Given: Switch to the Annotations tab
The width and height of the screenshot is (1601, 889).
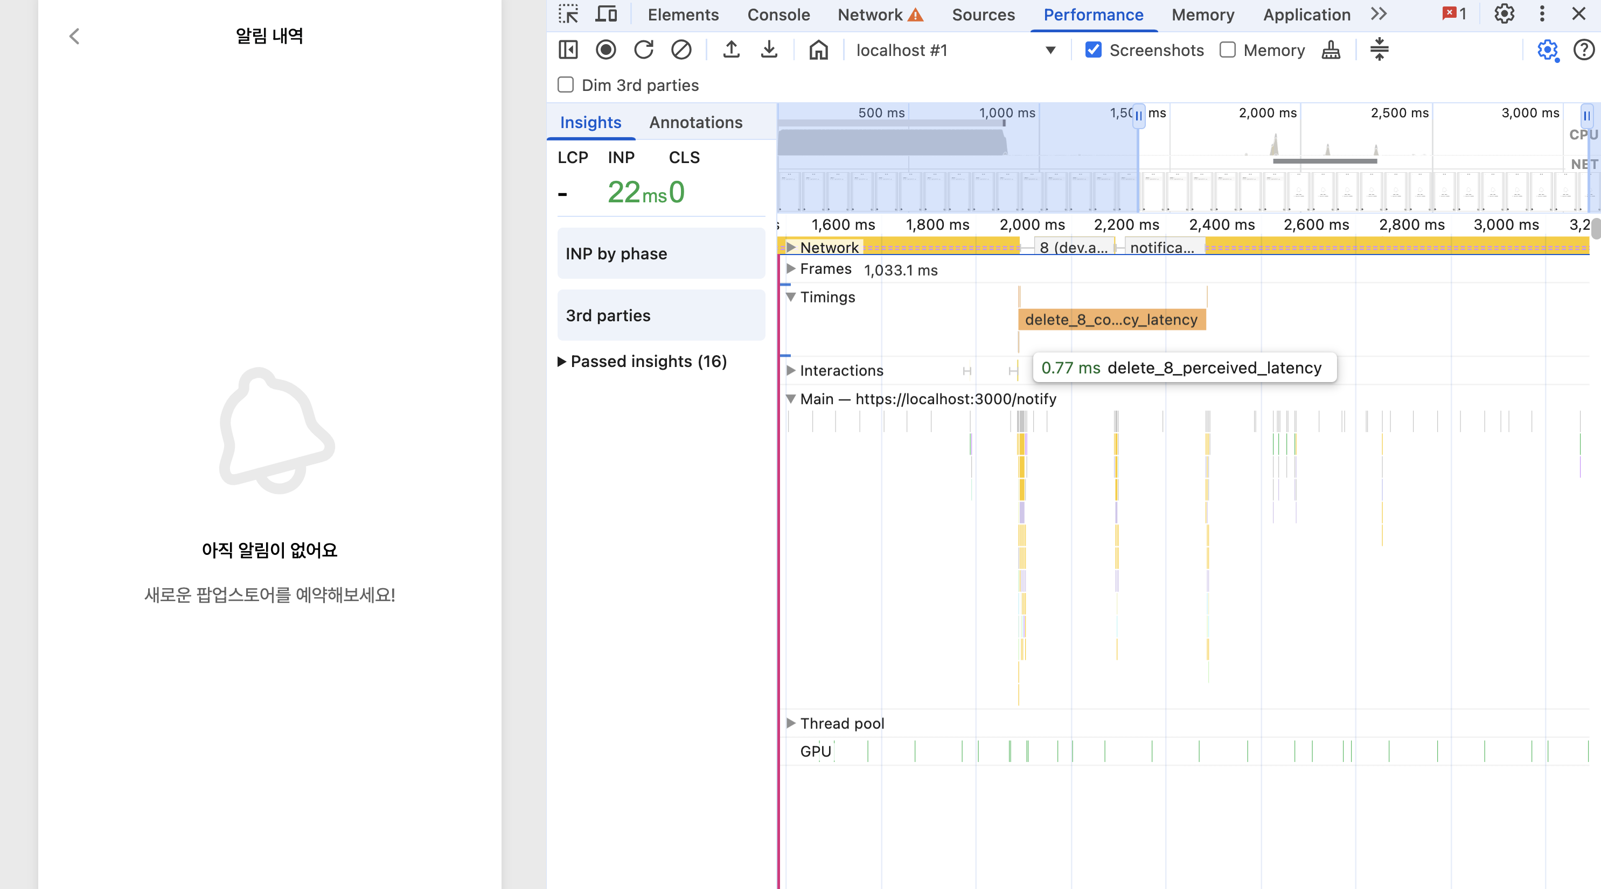Looking at the screenshot, I should 695,122.
